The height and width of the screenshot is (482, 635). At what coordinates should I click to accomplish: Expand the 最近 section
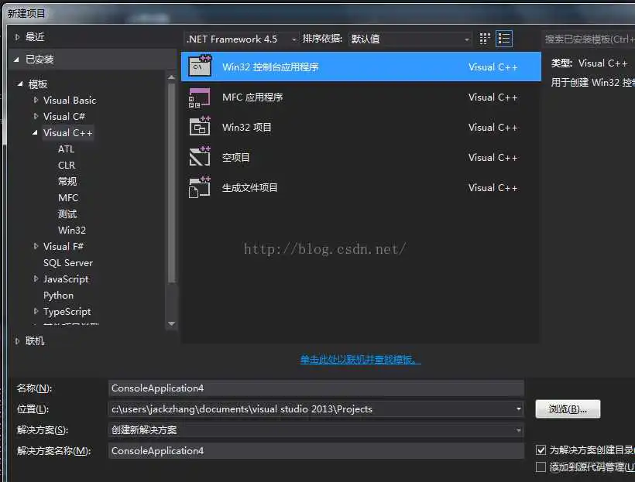17,37
